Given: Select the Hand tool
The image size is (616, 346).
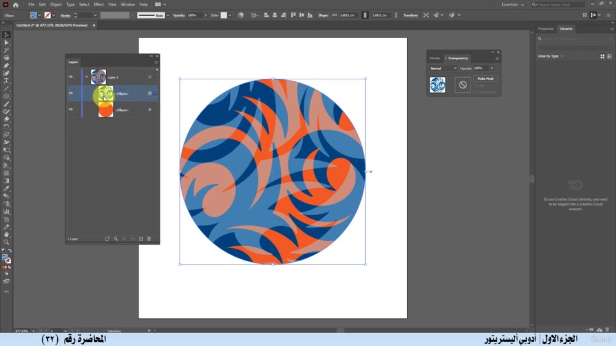Looking at the screenshot, I should 6,235.
